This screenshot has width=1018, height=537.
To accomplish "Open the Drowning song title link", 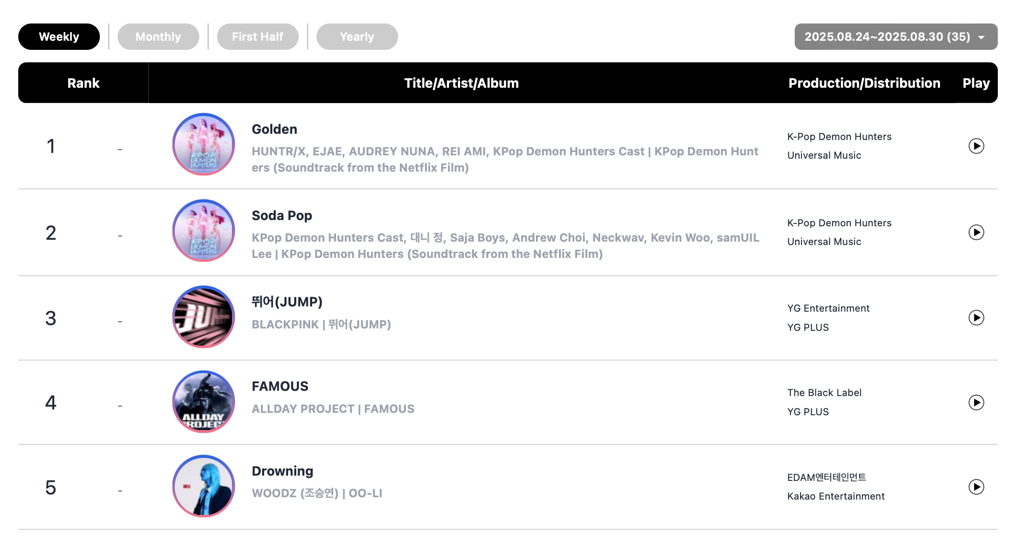I will tap(282, 471).
